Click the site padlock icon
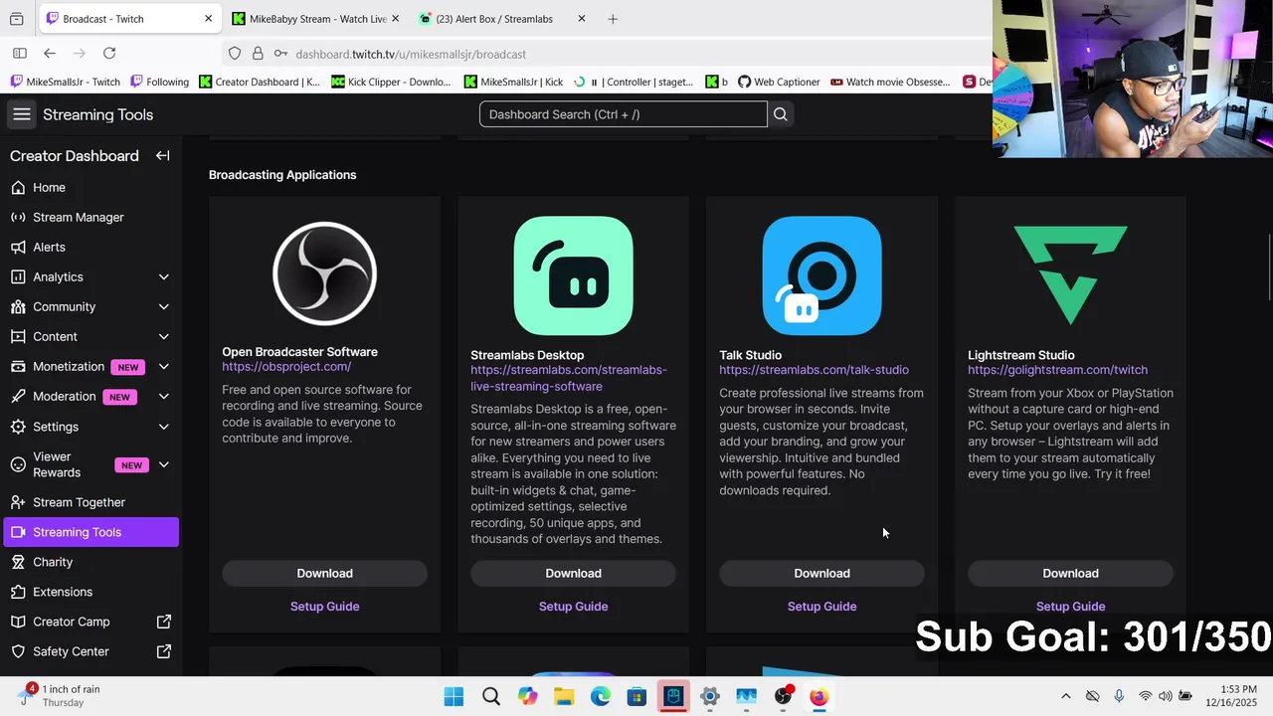 [x=258, y=54]
